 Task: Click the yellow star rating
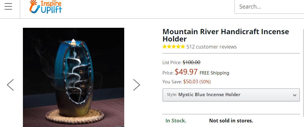click(174, 47)
